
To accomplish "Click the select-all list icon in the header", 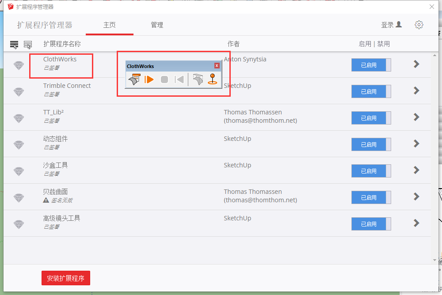I will click(14, 45).
